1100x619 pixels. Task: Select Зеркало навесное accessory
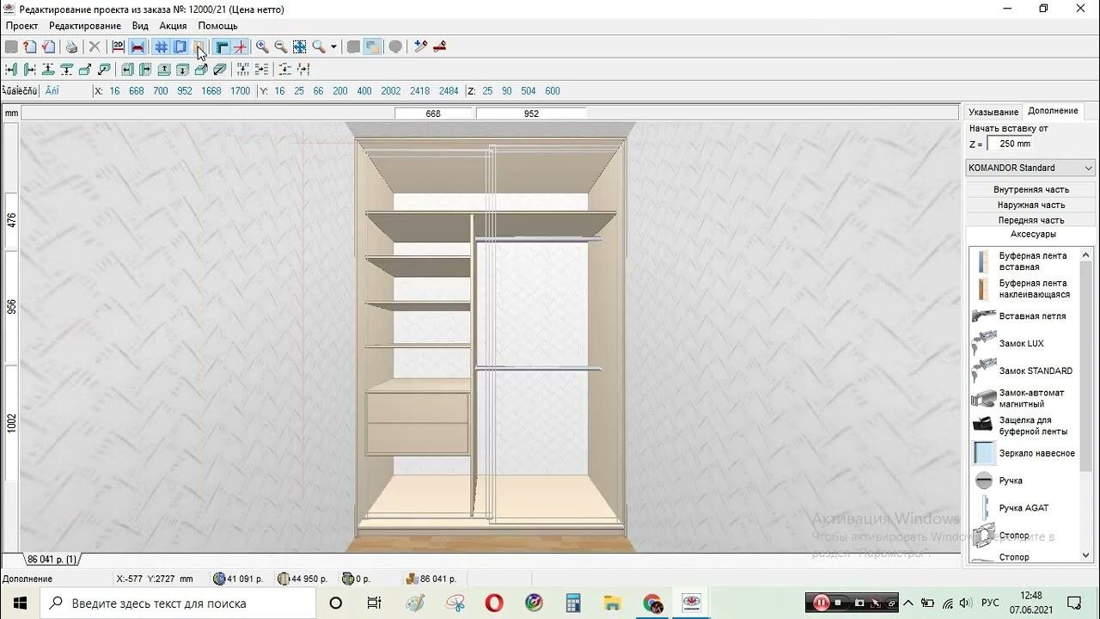pyautogui.click(x=1036, y=453)
